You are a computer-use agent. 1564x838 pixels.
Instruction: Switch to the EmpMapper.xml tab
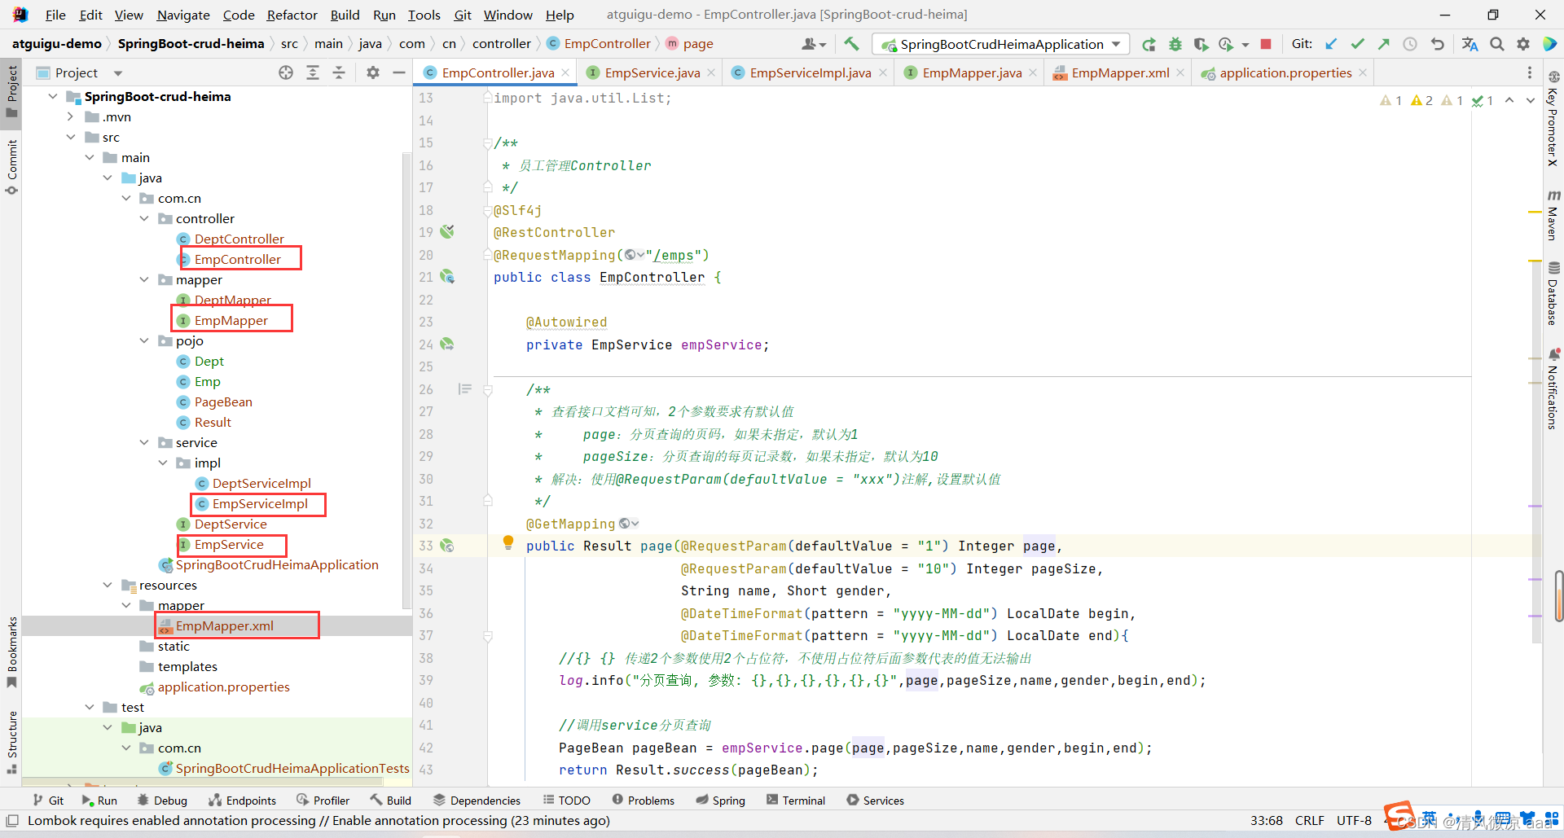click(1120, 72)
